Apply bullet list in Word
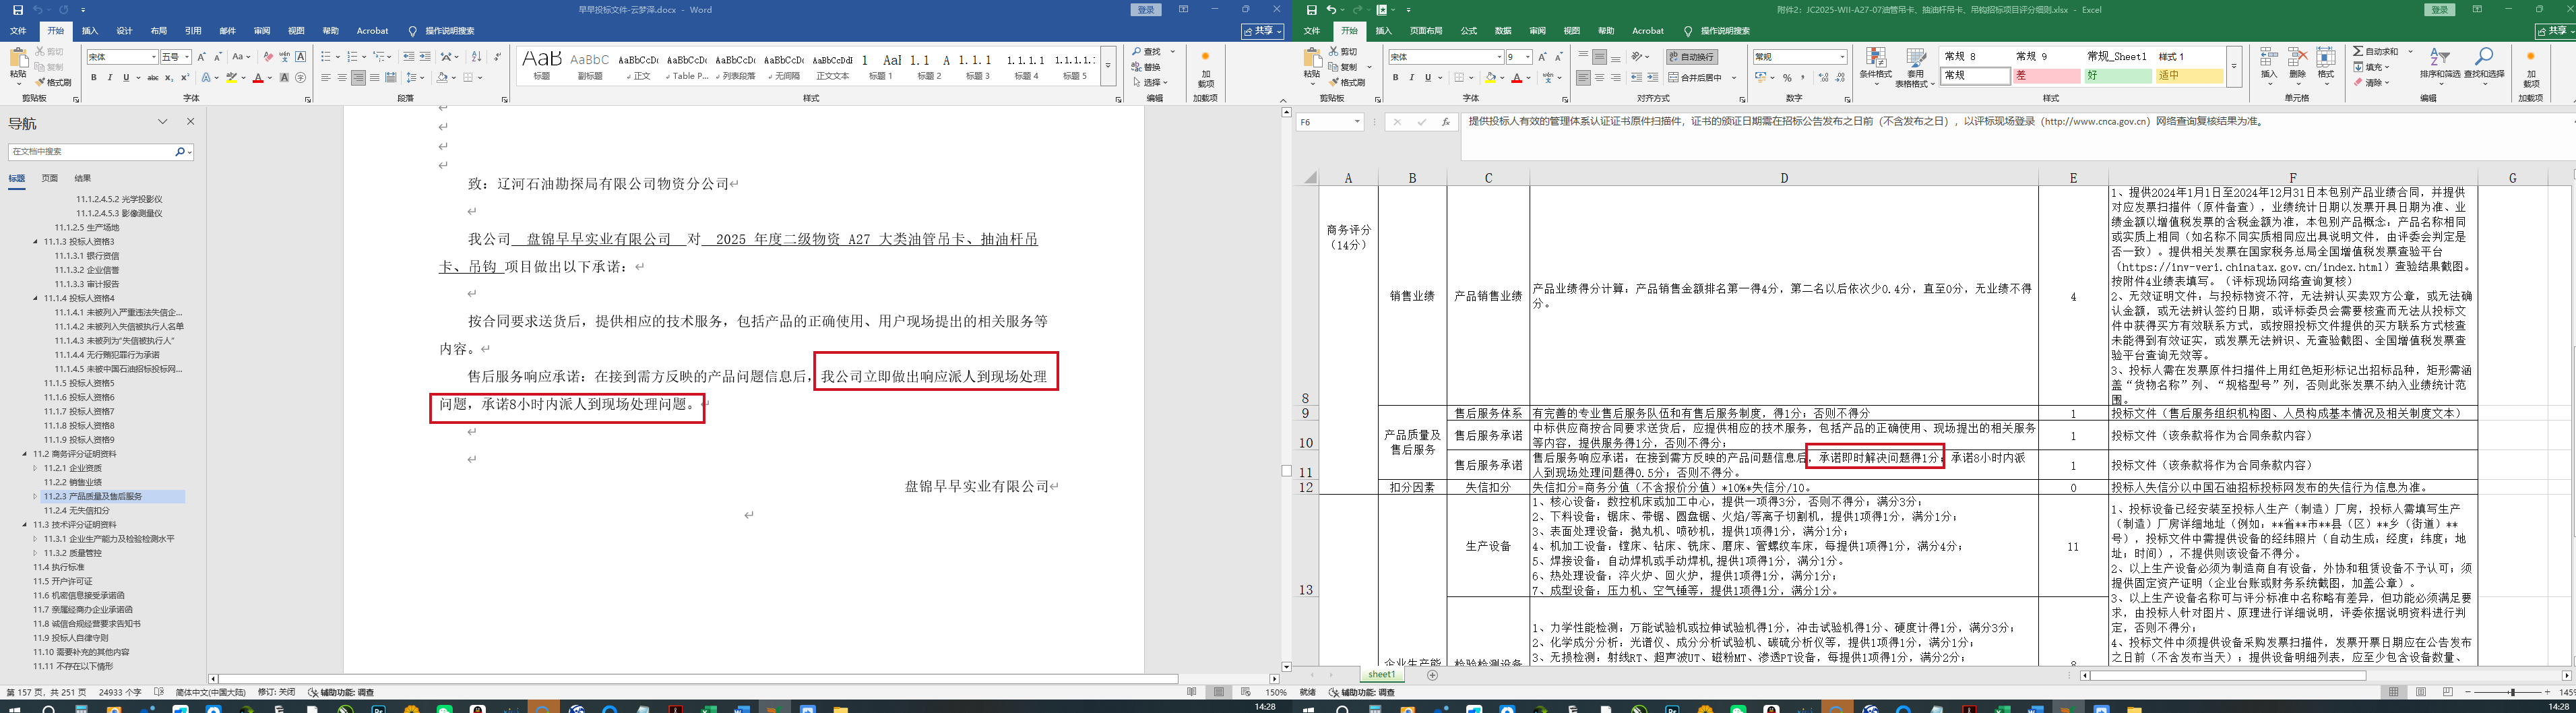 point(325,57)
